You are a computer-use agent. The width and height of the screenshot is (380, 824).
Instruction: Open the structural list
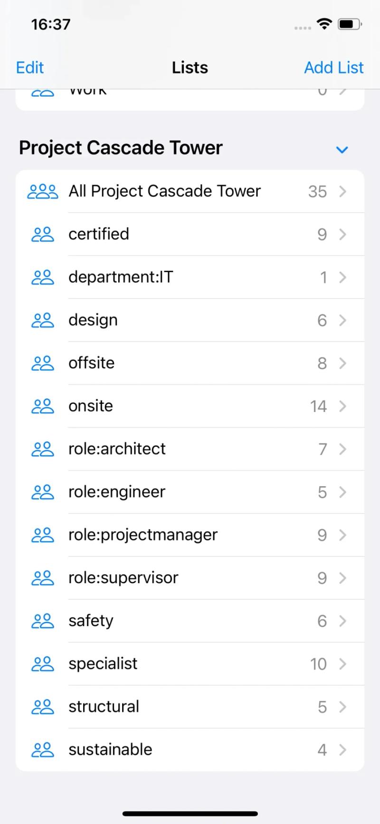click(x=190, y=706)
